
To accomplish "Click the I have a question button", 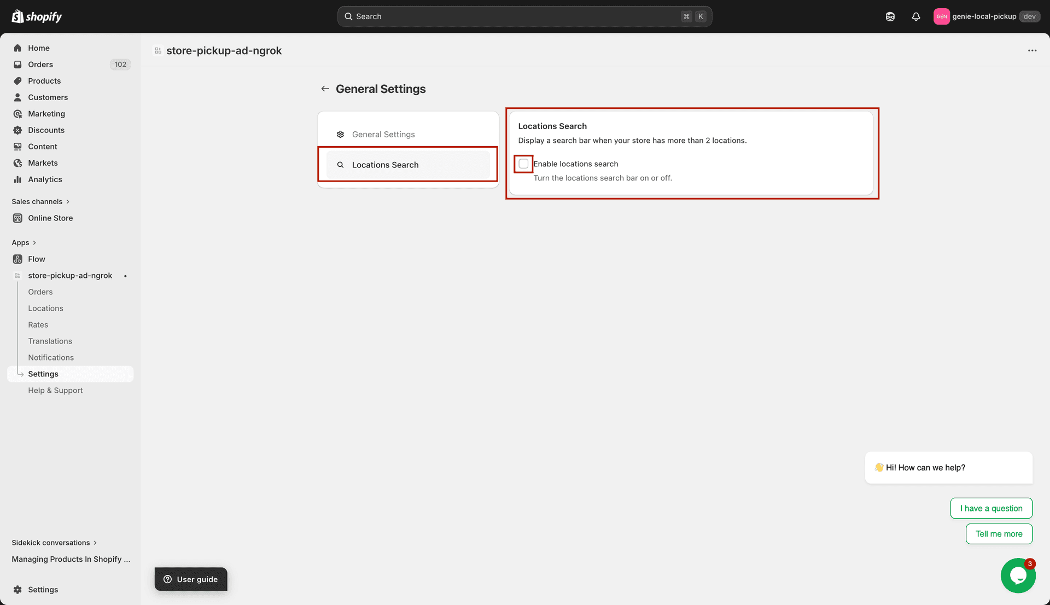I will coord(991,508).
